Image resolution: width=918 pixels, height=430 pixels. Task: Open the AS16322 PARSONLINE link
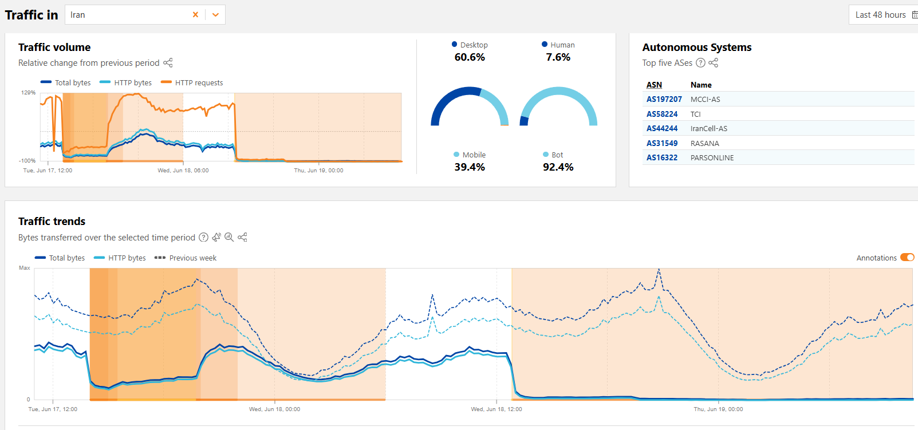662,158
